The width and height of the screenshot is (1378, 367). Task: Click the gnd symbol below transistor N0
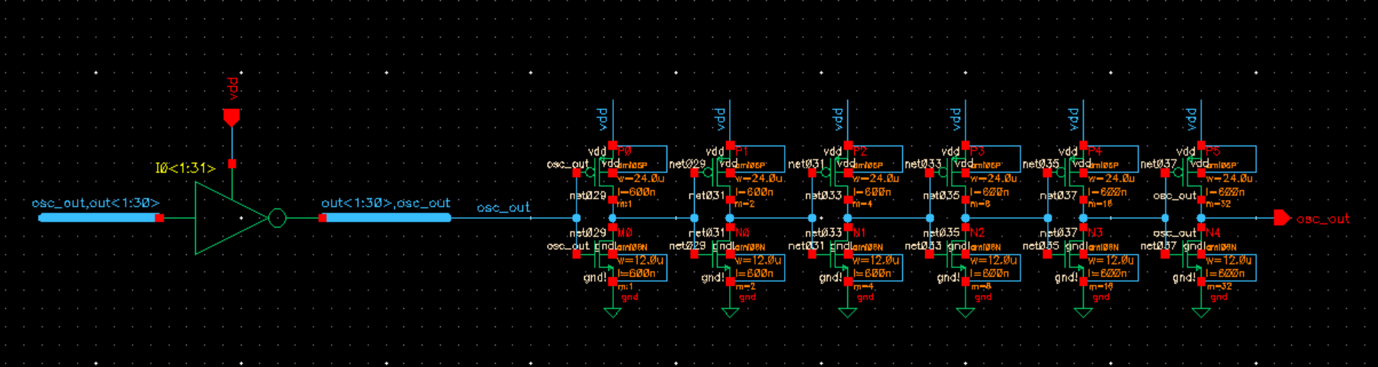[x=730, y=312]
